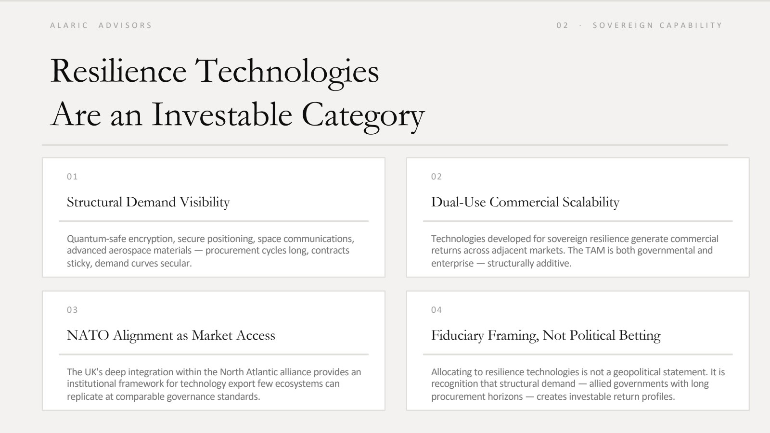This screenshot has width=770, height=433.
Task: Click the card number 01 label
Action: tap(72, 177)
